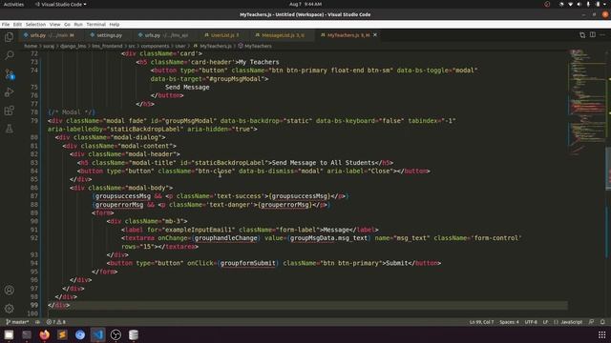The width and height of the screenshot is (611, 343).
Task: Launch Chromium browser from the dock
Action: (80, 334)
